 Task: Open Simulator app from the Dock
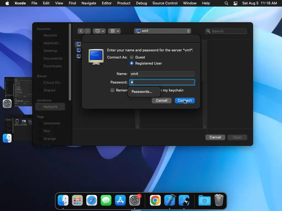184,200
